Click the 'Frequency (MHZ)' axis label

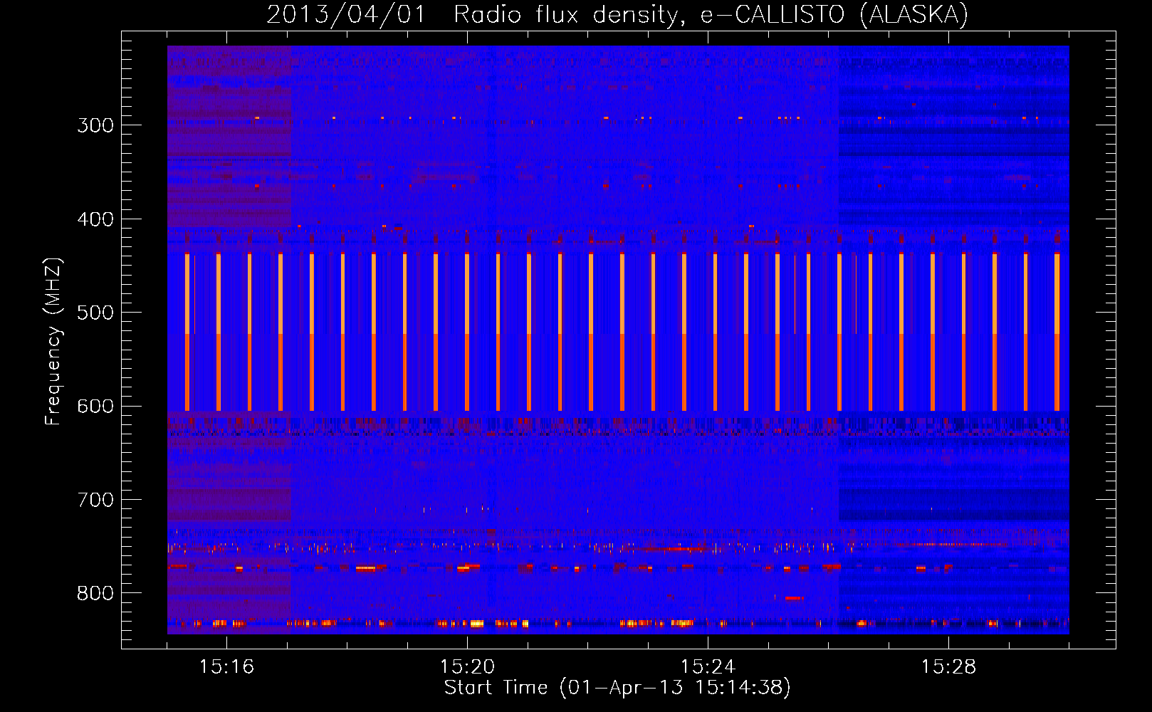click(53, 342)
